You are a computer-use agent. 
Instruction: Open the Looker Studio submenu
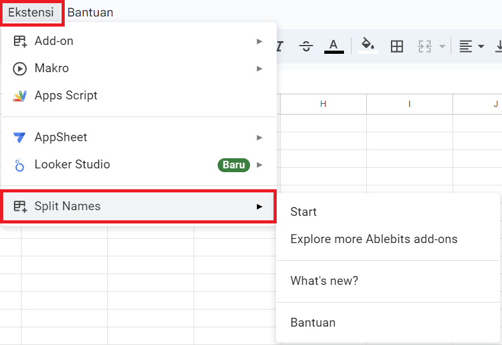pyautogui.click(x=138, y=165)
